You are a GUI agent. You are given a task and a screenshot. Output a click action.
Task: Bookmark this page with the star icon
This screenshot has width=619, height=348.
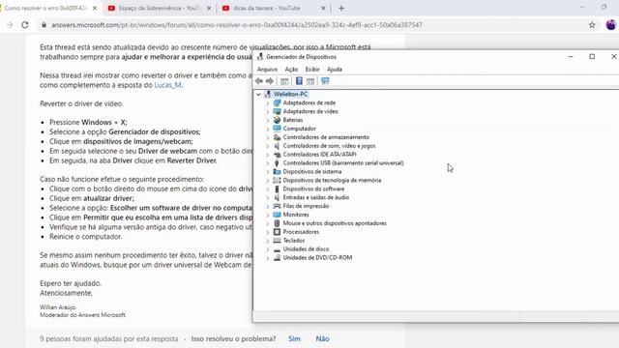point(592,25)
